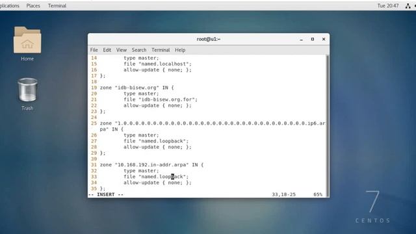The width and height of the screenshot is (416, 234).
Task: Open the terminal Edit menu
Action: click(107, 50)
